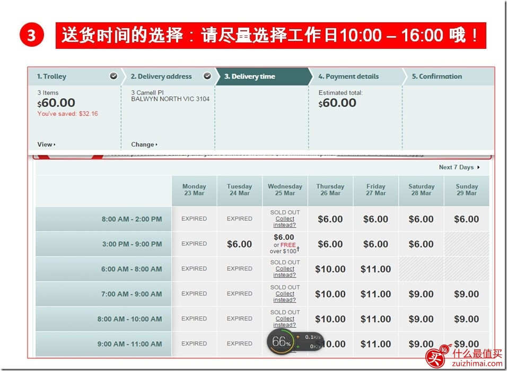Click the 9:00 AM - 11:00 AM row label
Viewport: 507px width, 371px height.
[x=103, y=344]
